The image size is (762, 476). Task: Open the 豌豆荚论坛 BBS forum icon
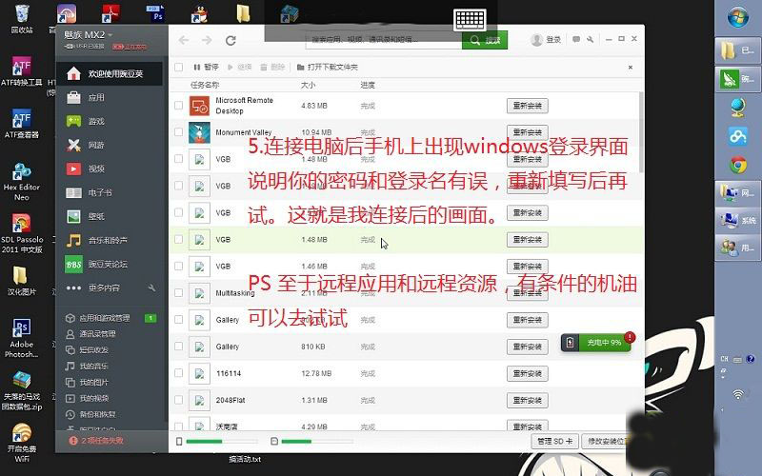73,264
